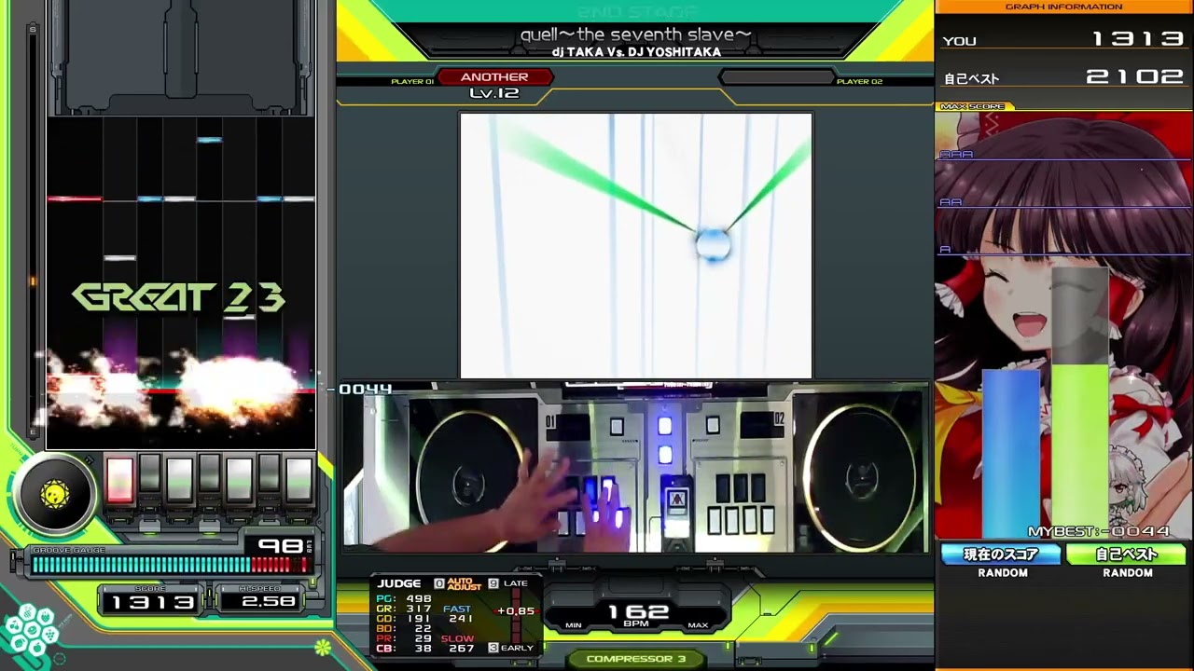Click the 自己ベスト 2102 score row
The height and width of the screenshot is (671, 1194).
point(1063,77)
